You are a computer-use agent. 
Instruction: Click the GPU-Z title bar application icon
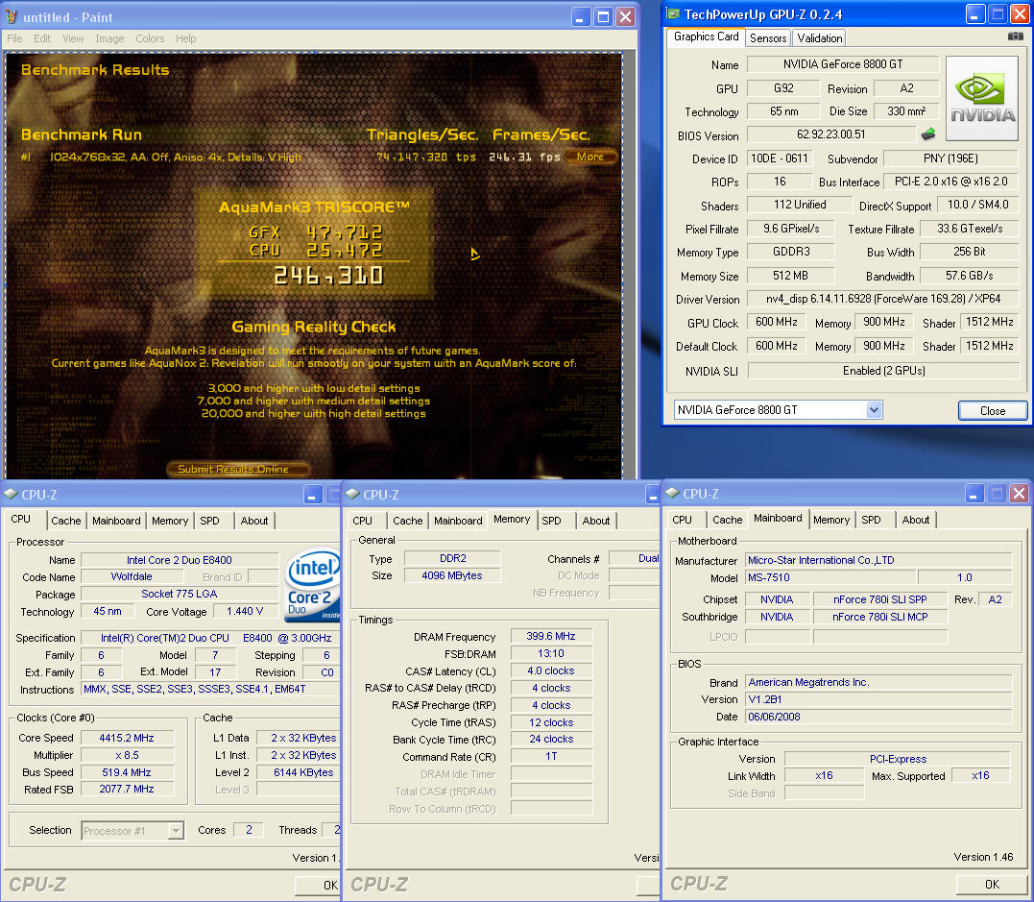coord(672,13)
